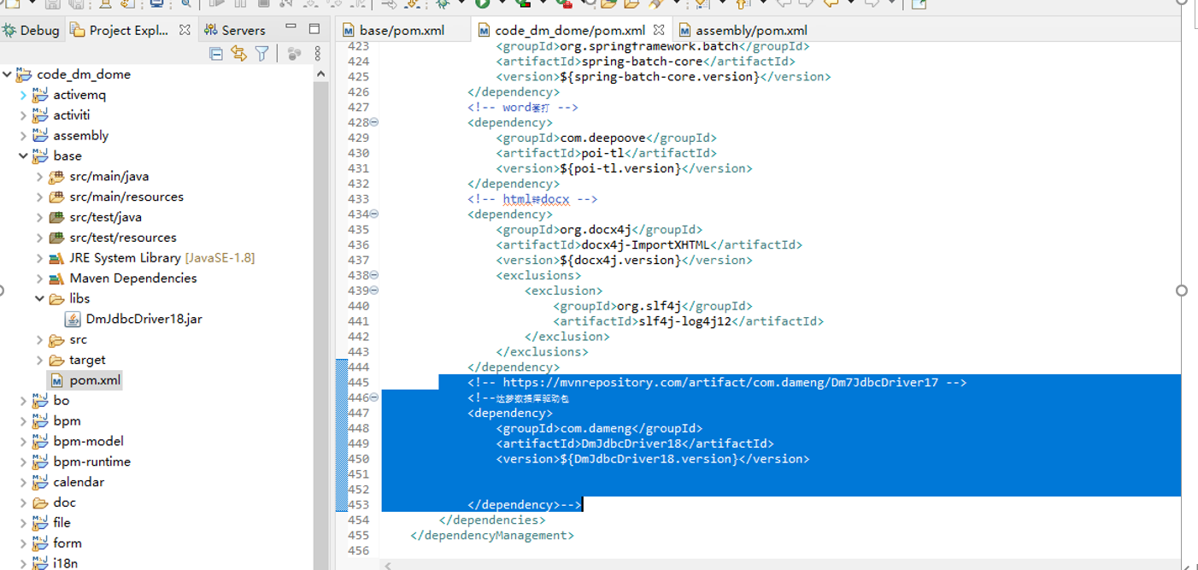The width and height of the screenshot is (1198, 570).
Task: Select the bpm-runtime module in the tree
Action: [x=91, y=461]
